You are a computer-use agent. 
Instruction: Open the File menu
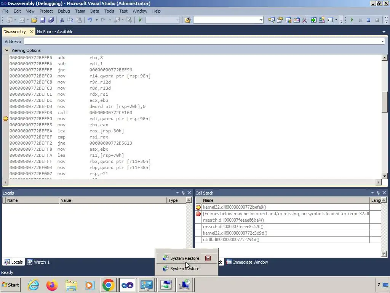tap(5, 11)
